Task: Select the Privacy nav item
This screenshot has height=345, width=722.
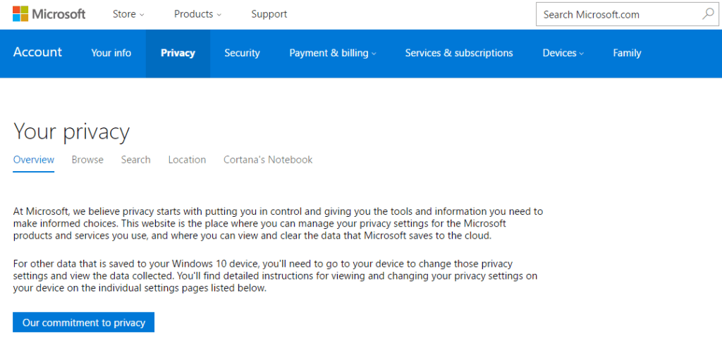Action: pos(178,54)
